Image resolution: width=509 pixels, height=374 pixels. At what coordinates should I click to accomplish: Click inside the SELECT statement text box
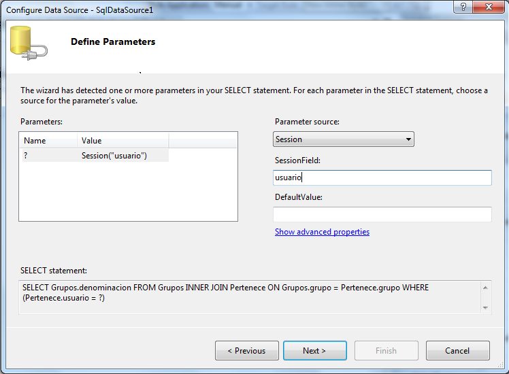coord(249,297)
